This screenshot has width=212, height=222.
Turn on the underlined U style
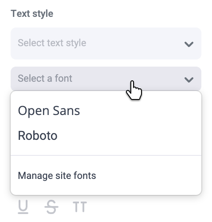[23, 207]
